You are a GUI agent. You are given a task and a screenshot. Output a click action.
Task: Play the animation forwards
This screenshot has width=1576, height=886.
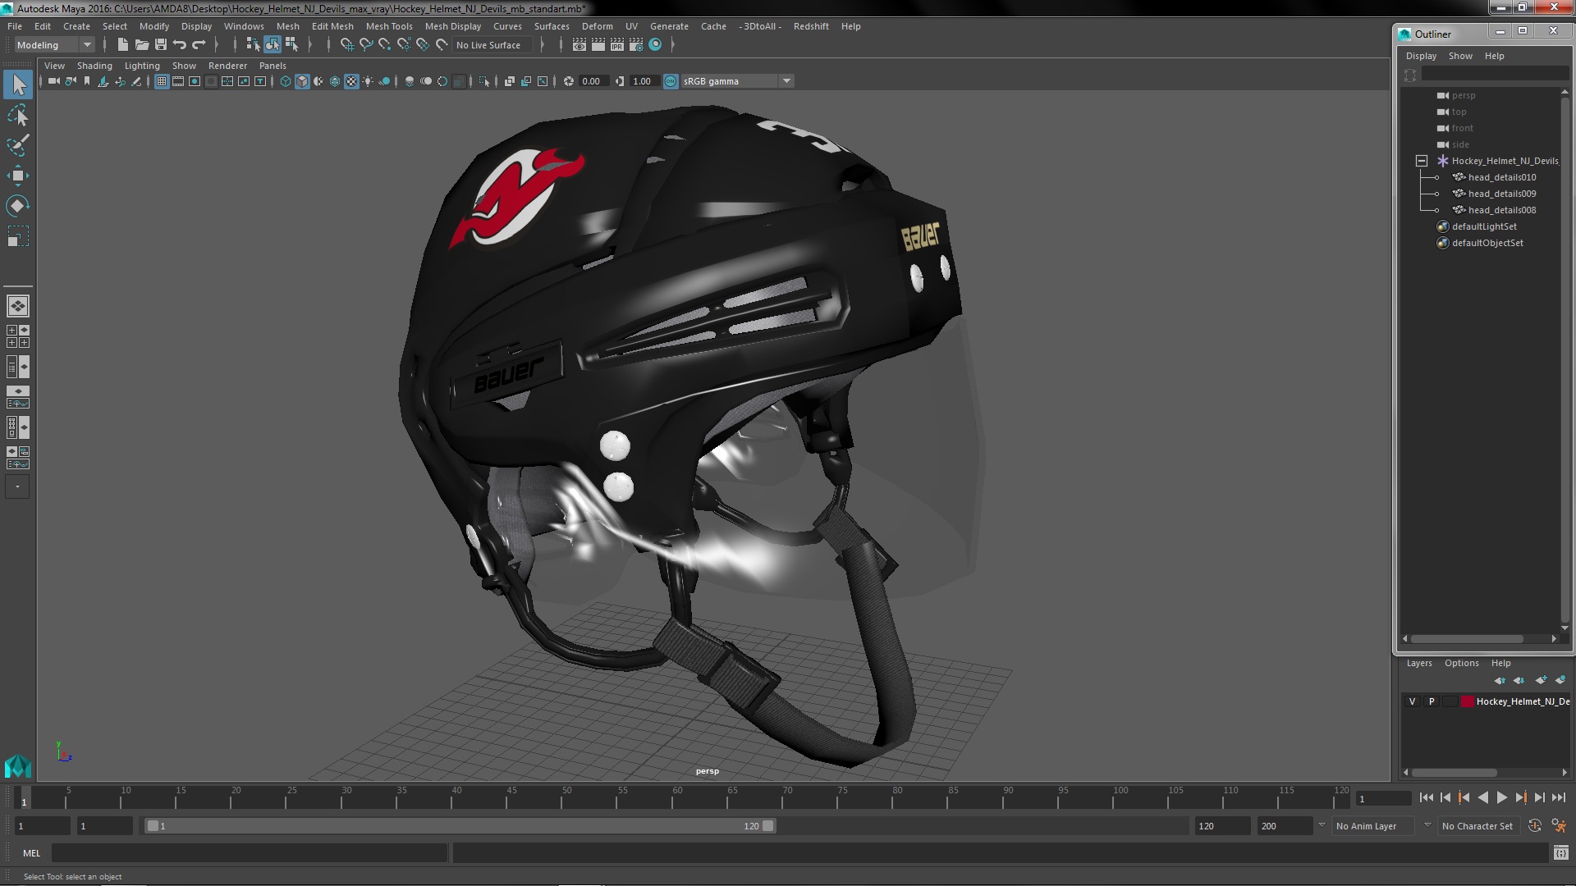pos(1501,797)
